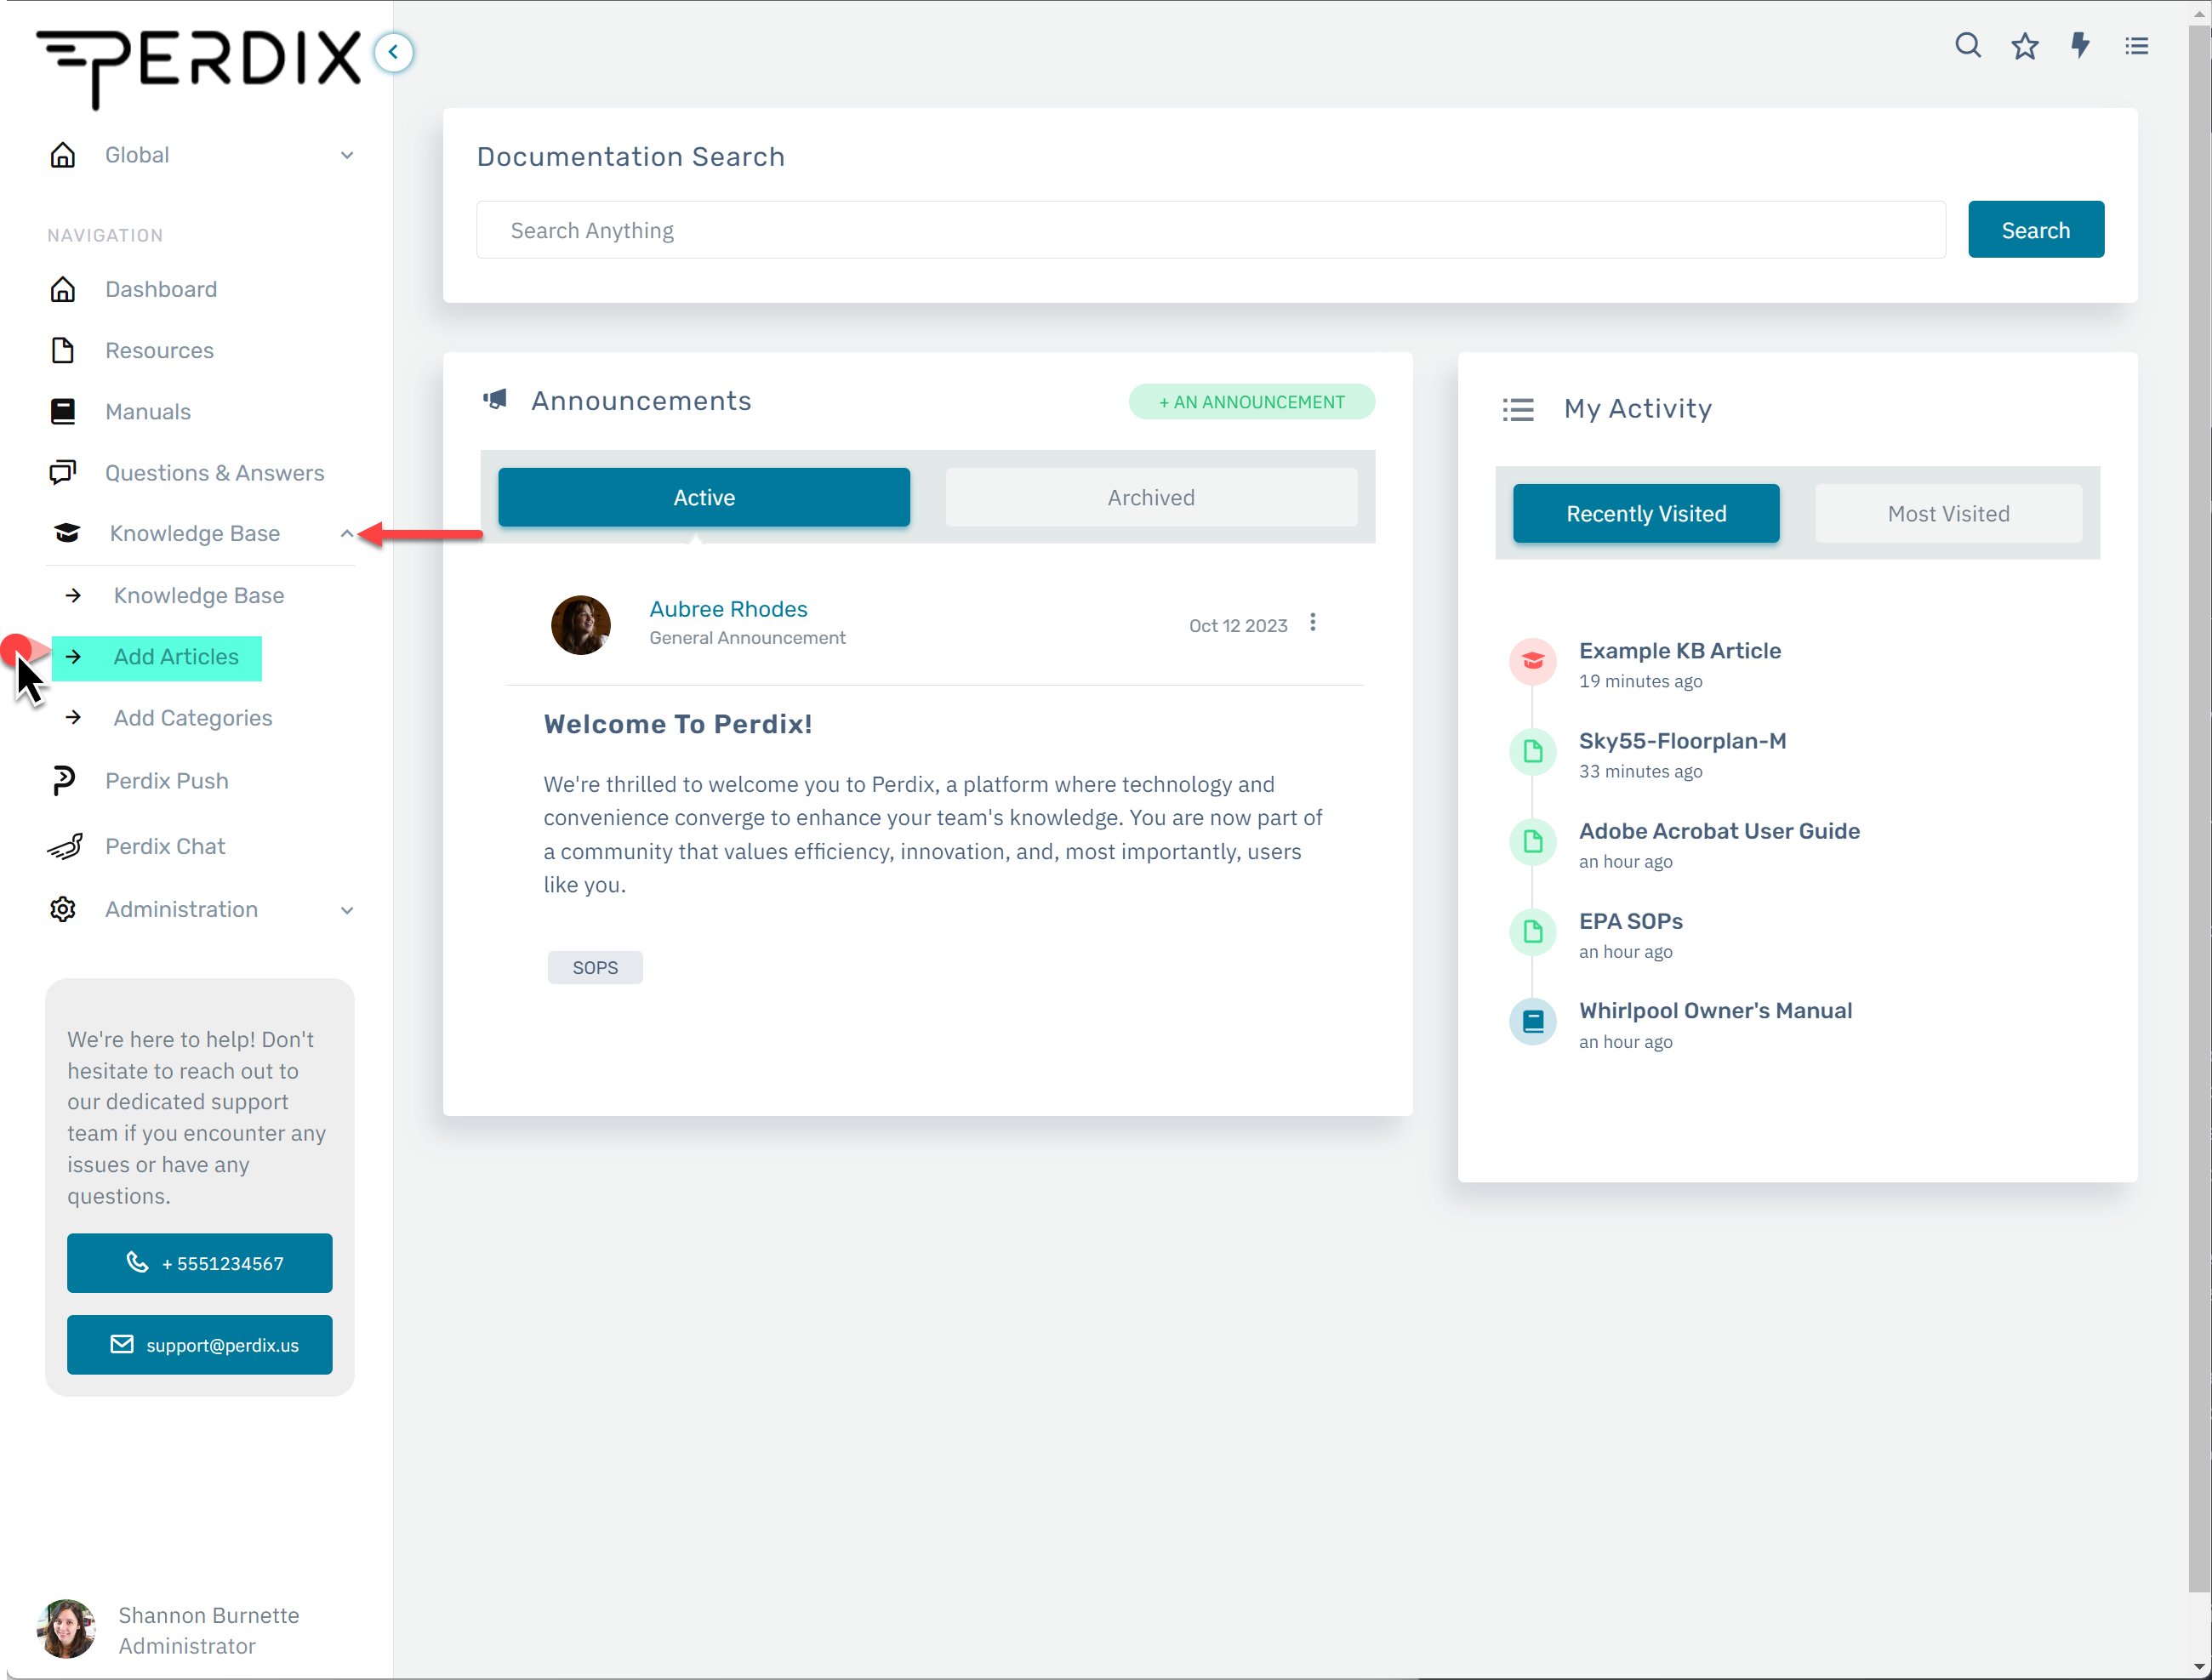Viewport: 2212px width, 1680px height.
Task: Expand the Administration menu chevron
Action: click(347, 910)
